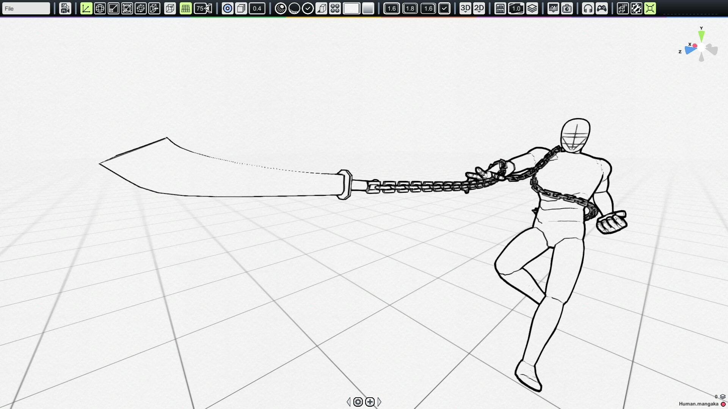
Task: Open the layers stack icon
Action: 532,8
